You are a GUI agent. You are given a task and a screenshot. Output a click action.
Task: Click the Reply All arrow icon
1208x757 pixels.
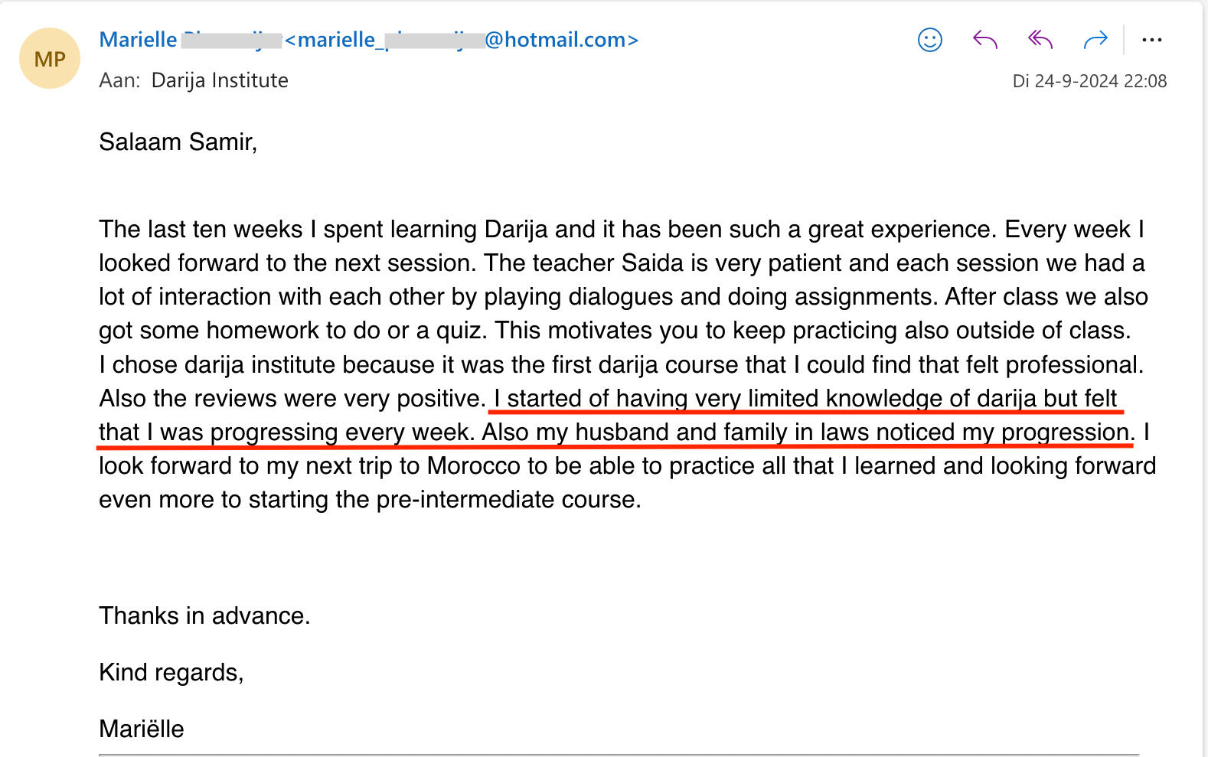[1040, 40]
